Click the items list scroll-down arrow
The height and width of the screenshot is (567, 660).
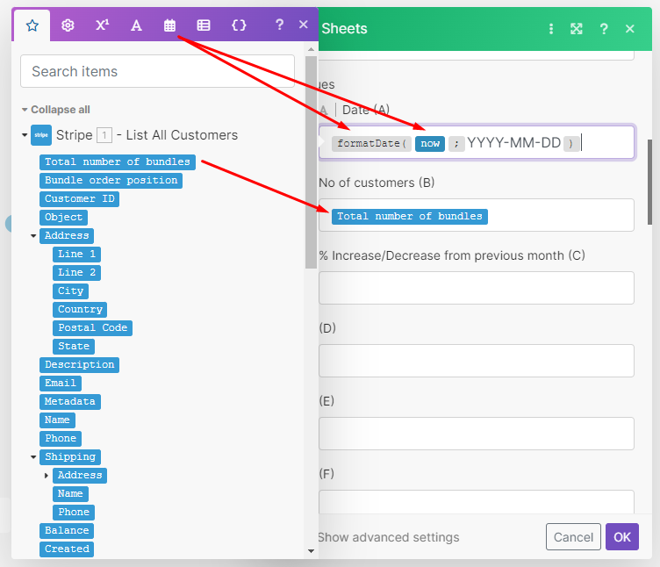click(x=311, y=551)
